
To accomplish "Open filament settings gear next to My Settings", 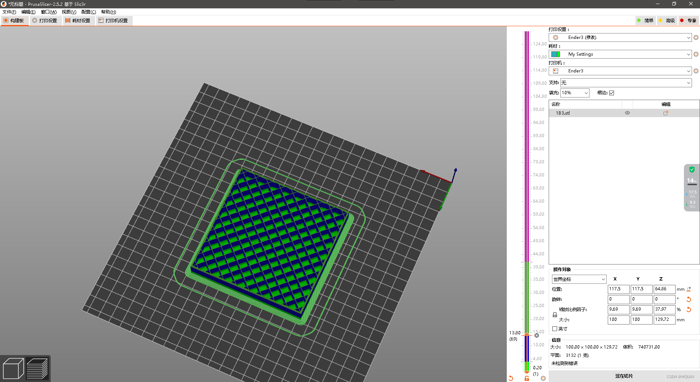I will coord(696,54).
